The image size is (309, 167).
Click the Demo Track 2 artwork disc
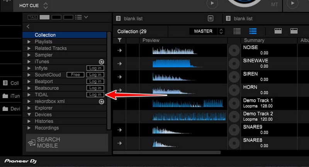[234, 116]
